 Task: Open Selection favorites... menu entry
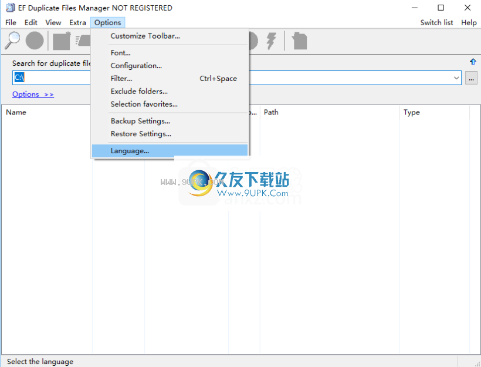170,104
